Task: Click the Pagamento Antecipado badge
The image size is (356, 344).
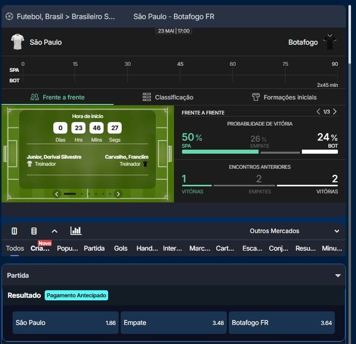Action: tap(76, 295)
